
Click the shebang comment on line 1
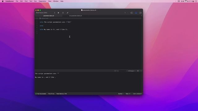pos(44,18)
